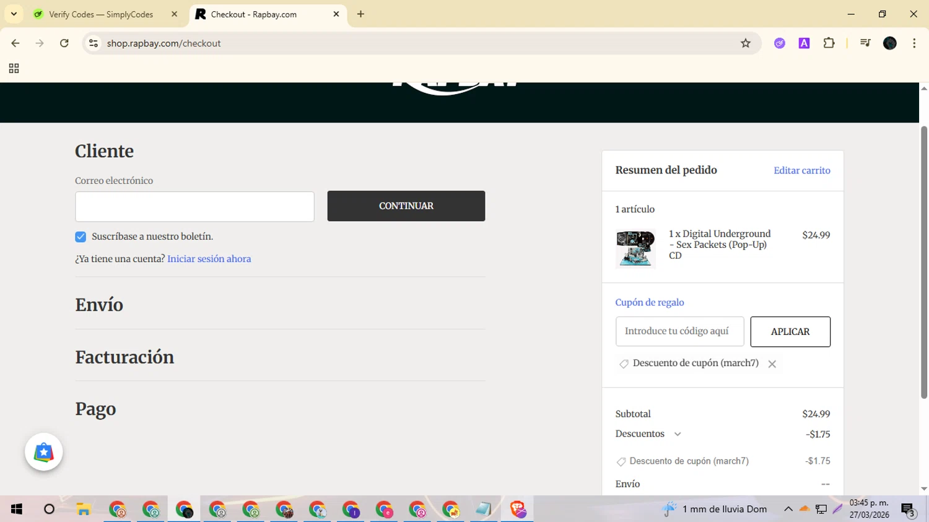Click the Subtotal label
The width and height of the screenshot is (929, 522).
pos(633,414)
